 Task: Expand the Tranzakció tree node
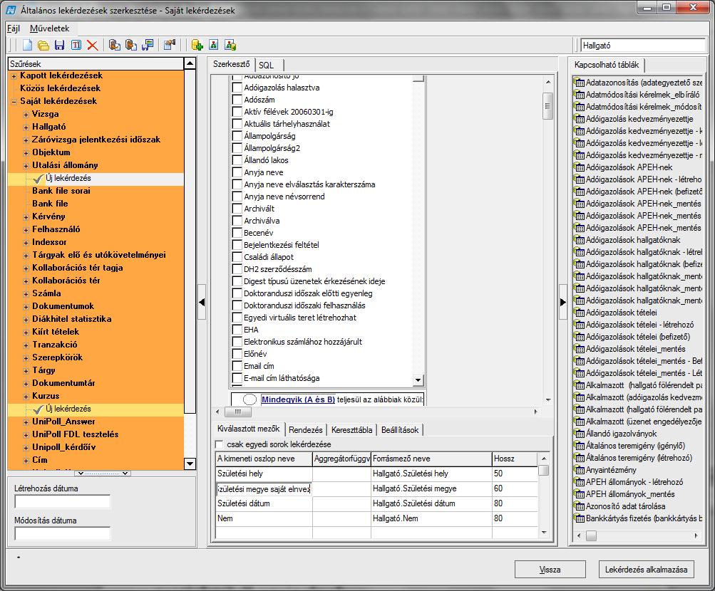pos(26,345)
